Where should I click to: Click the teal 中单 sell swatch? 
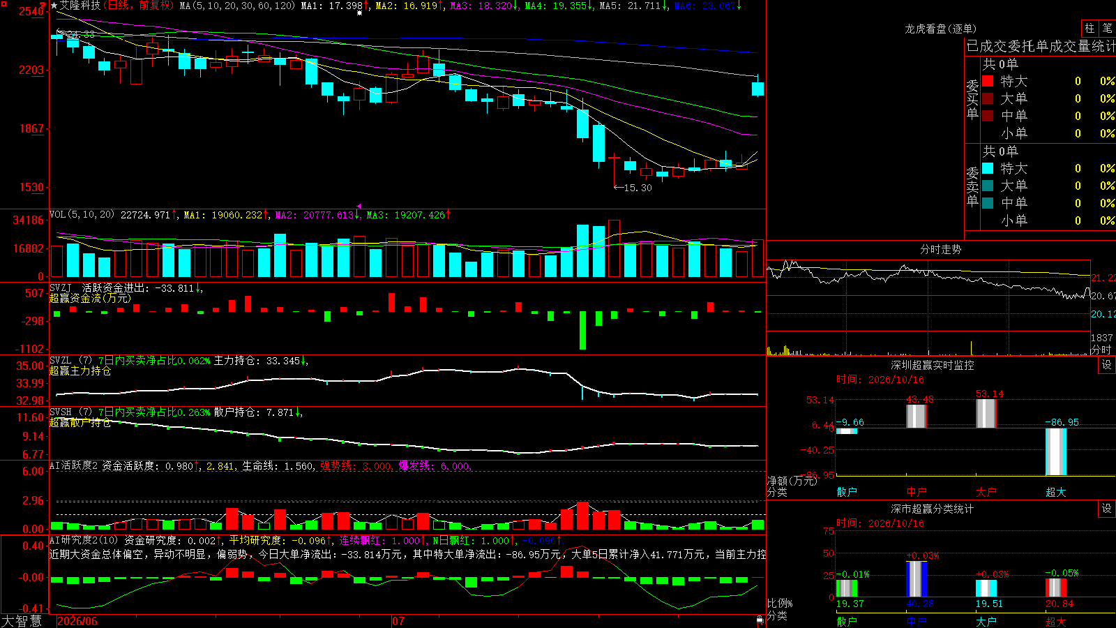click(x=988, y=203)
